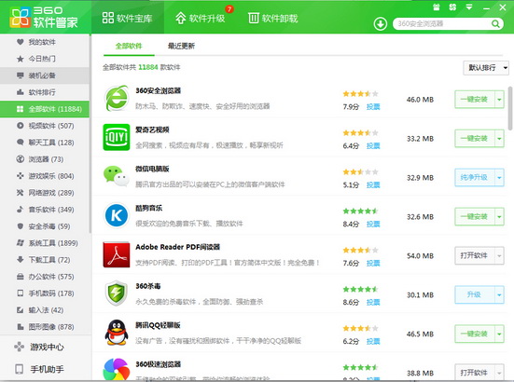Click 一键安装 button for 酷狗音乐
Image resolution: width=514 pixels, height=382 pixels.
pos(474,216)
